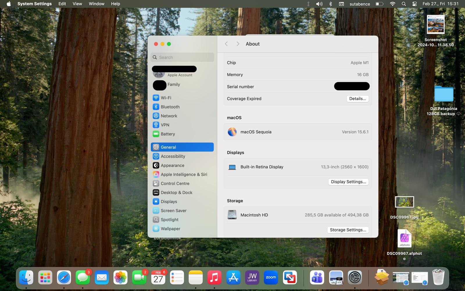Click the Display Settings button
Screen dimensions: 465x291
click(348, 182)
